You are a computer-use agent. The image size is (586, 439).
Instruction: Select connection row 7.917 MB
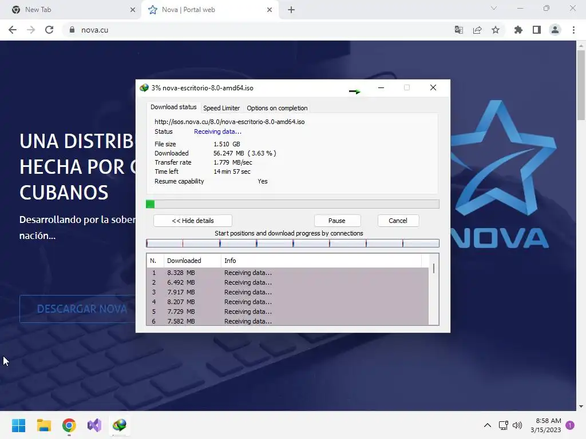(287, 292)
